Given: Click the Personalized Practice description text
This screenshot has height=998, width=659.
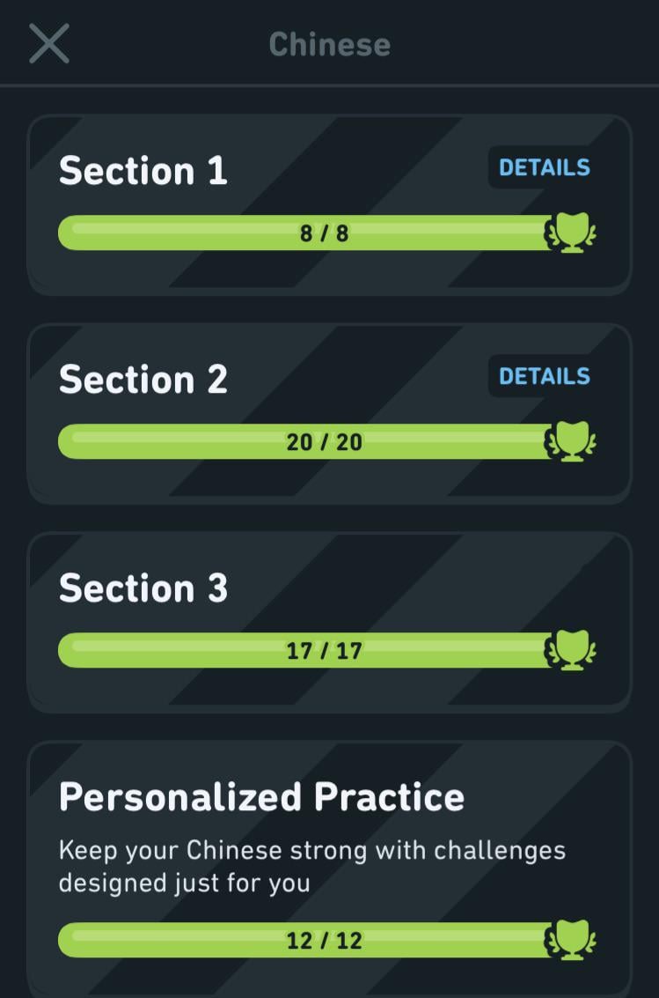Looking at the screenshot, I should 311,866.
